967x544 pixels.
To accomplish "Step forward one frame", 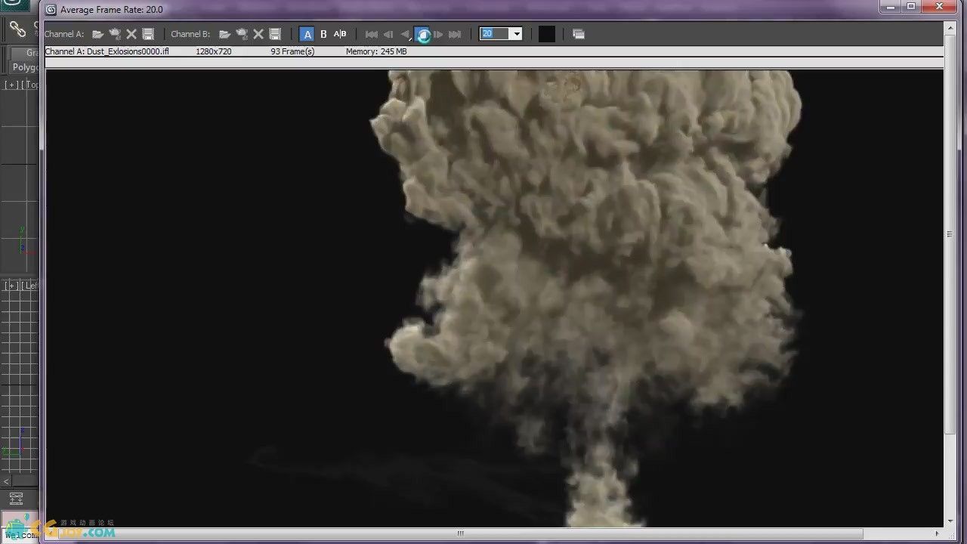I will click(x=438, y=34).
